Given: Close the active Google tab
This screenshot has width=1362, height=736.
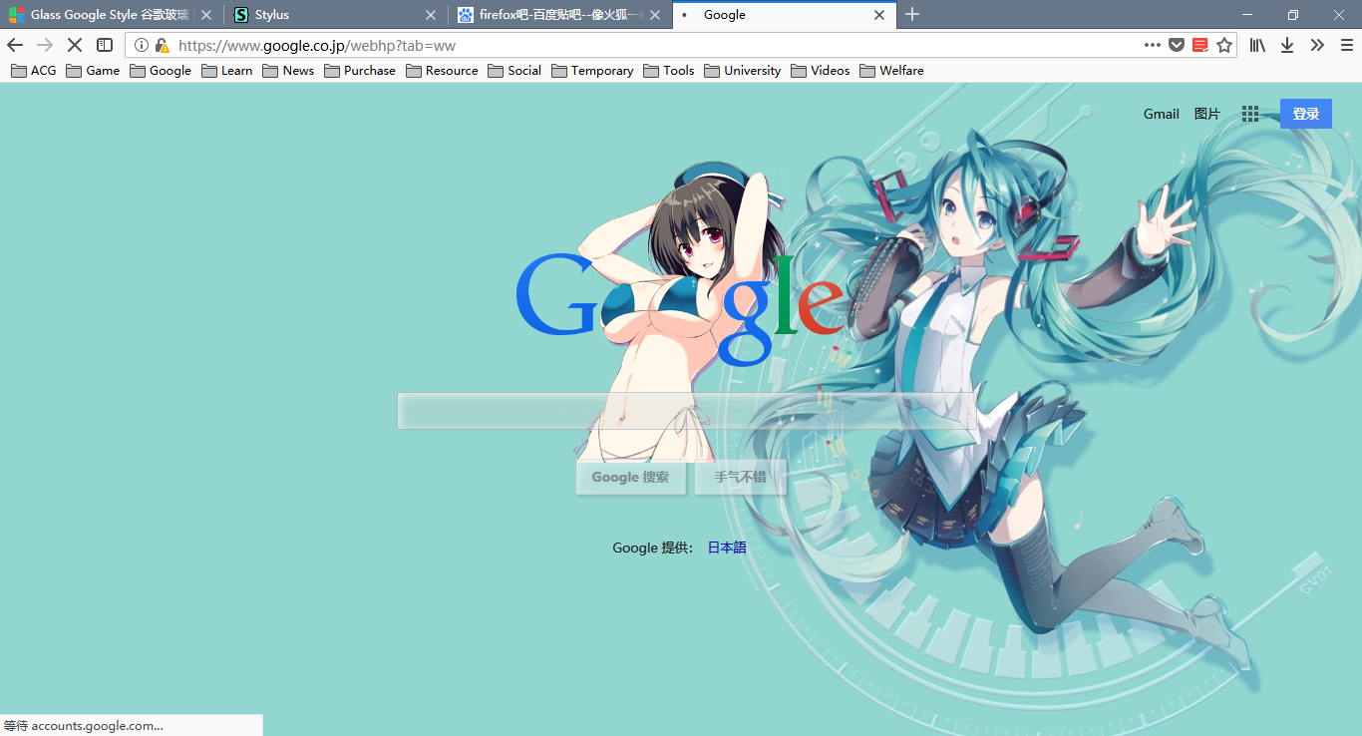Looking at the screenshot, I should click(x=879, y=15).
